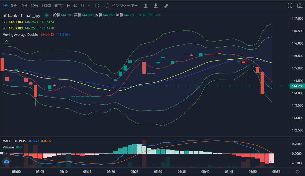Screen dimensions: 305x176
Task: Switch chart to daily 日 interval
Action: (x=68, y=6)
